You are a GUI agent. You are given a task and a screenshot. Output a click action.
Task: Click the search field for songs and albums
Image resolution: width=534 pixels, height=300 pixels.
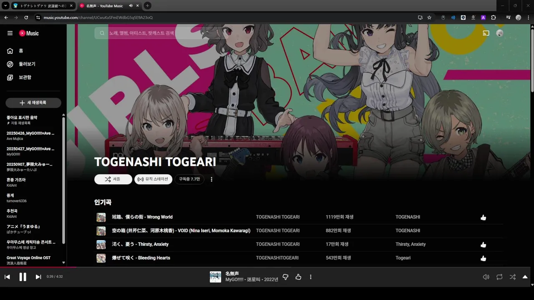(161, 33)
